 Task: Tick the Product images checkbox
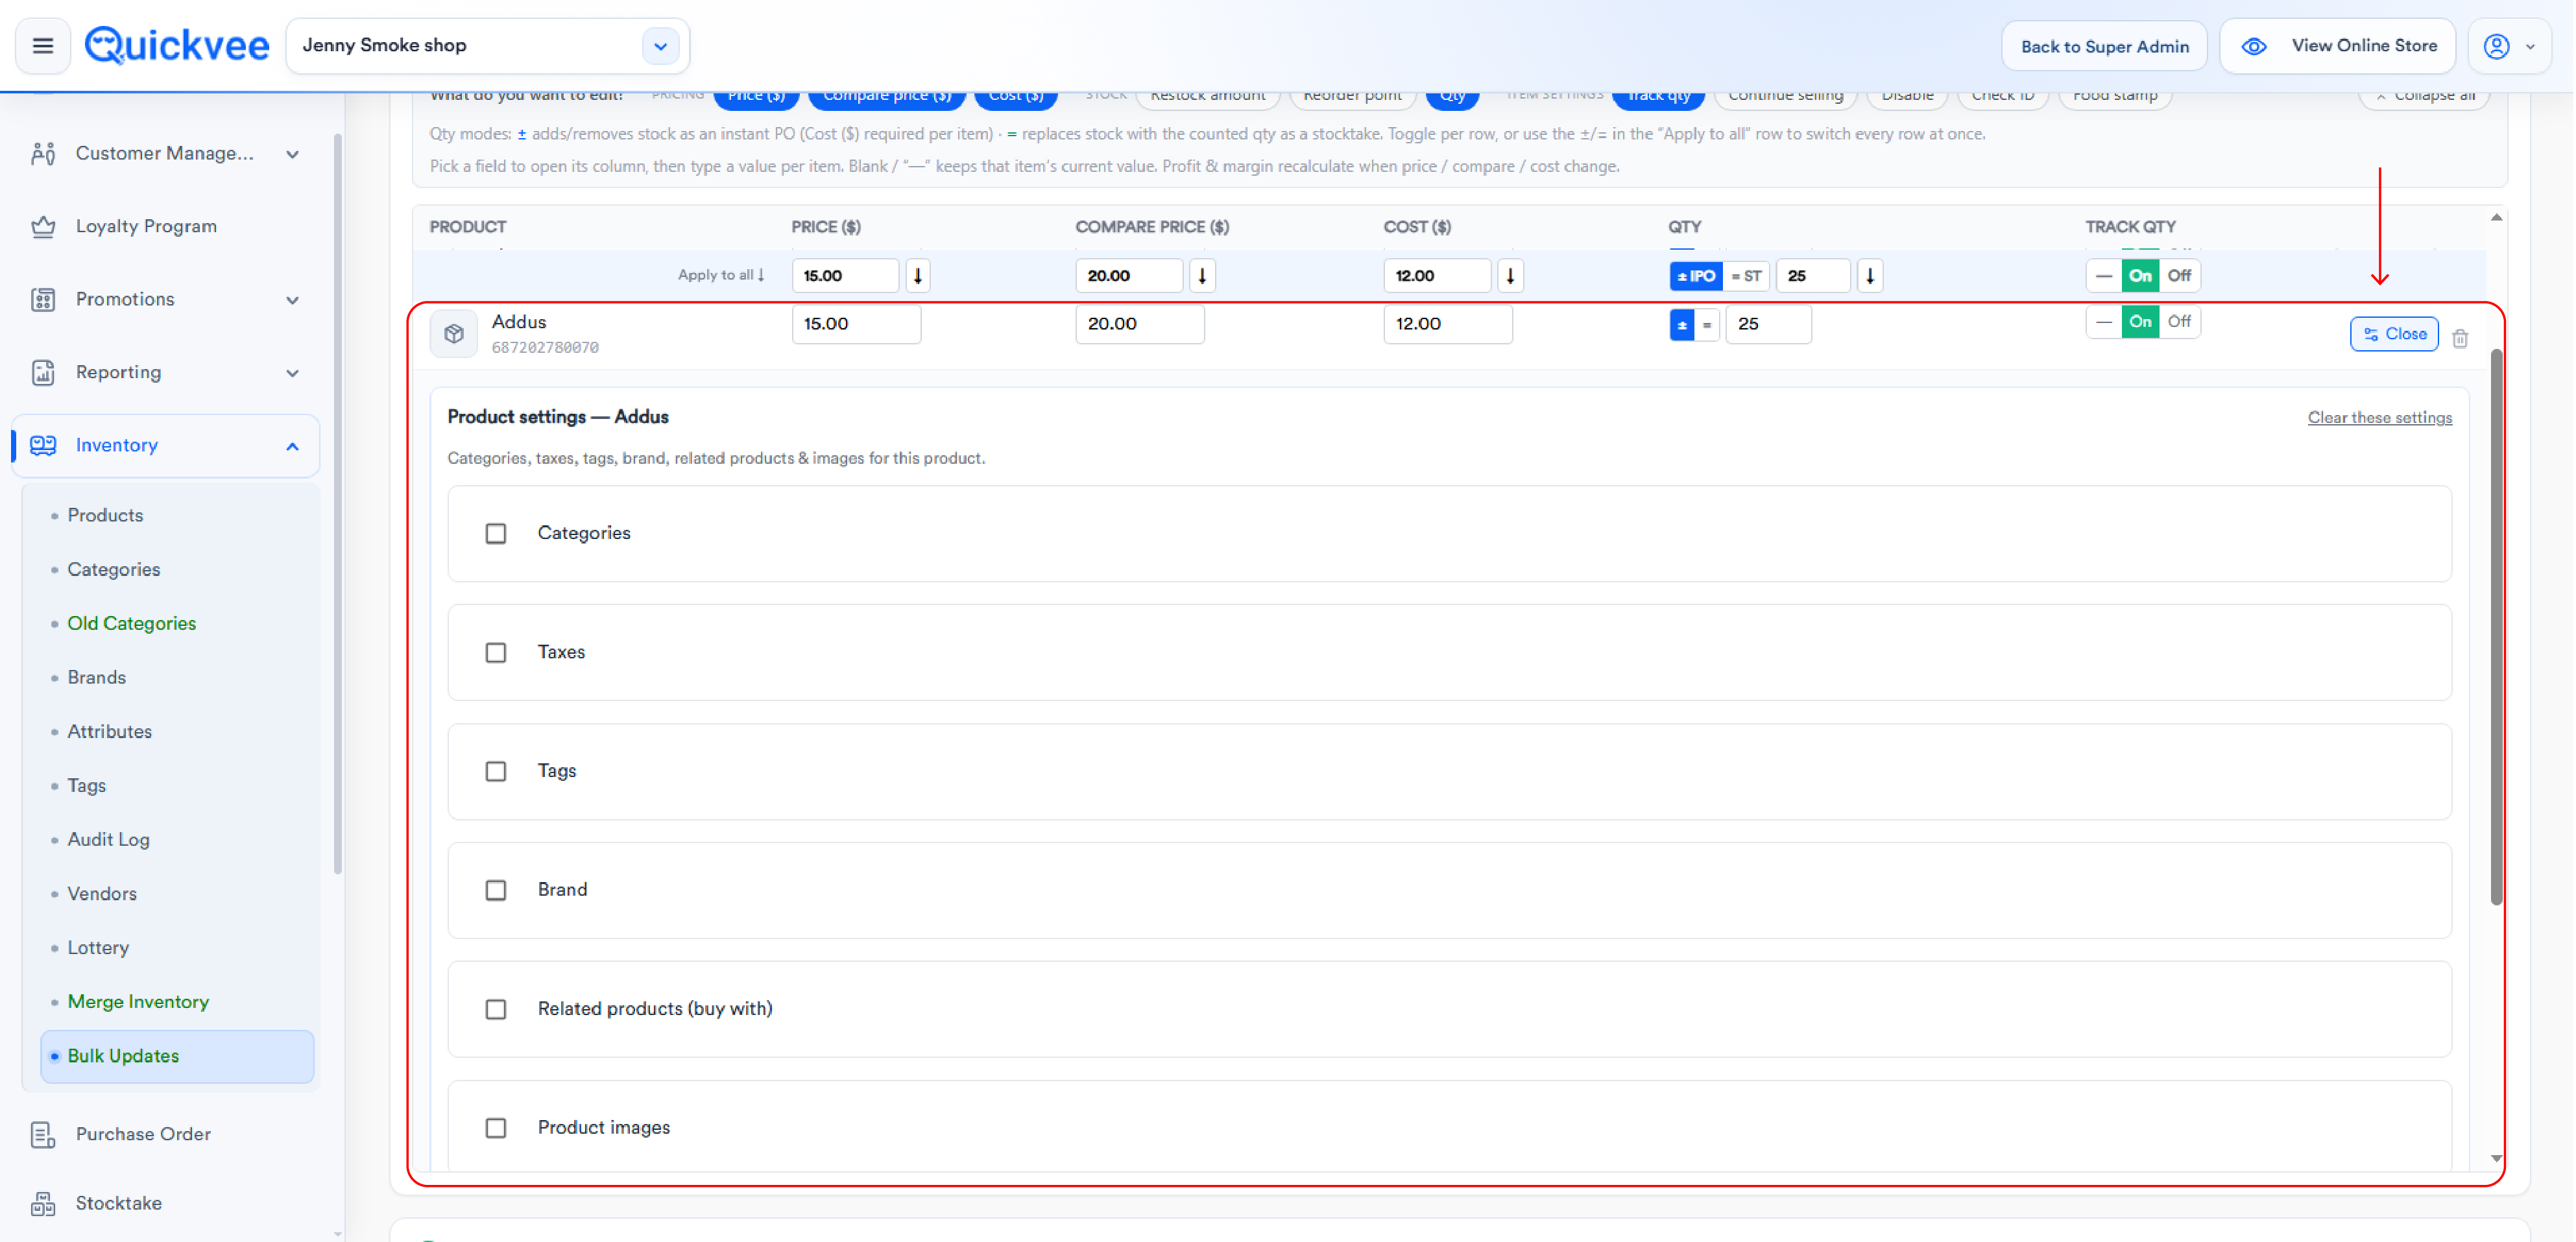click(496, 1129)
